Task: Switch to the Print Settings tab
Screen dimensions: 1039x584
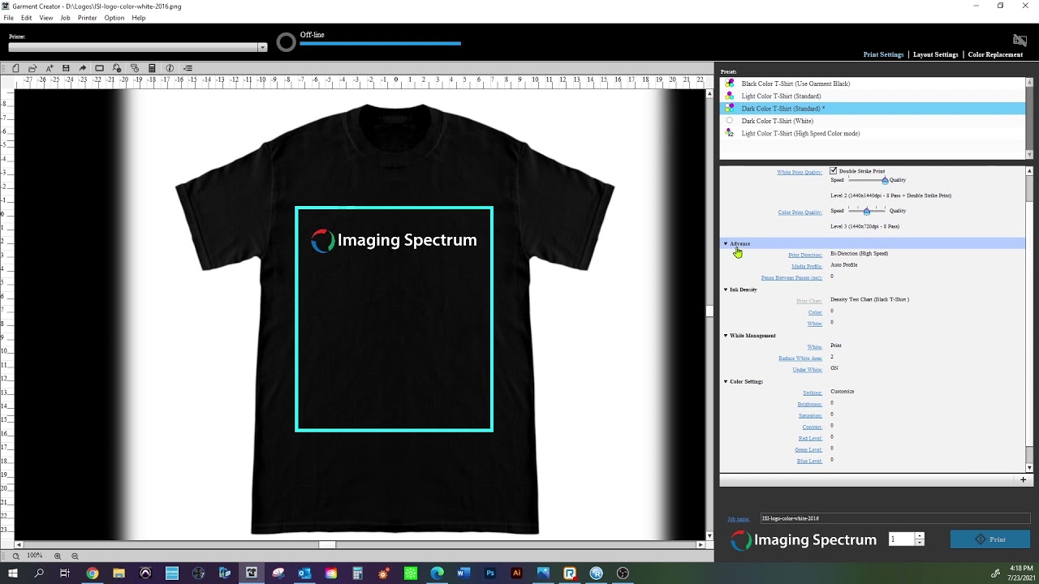Action: click(883, 54)
